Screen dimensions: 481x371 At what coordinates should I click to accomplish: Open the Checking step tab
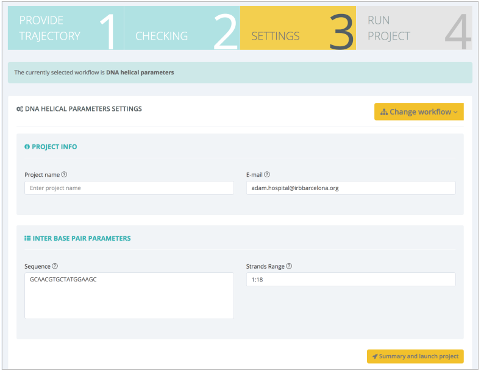pyautogui.click(x=181, y=29)
